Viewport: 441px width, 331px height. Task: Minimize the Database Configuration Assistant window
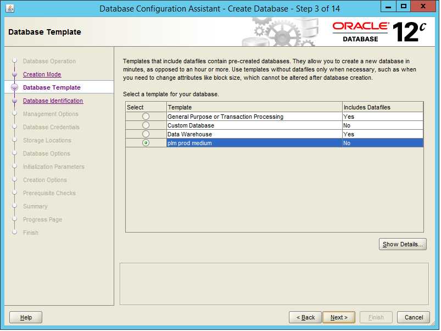point(388,6)
